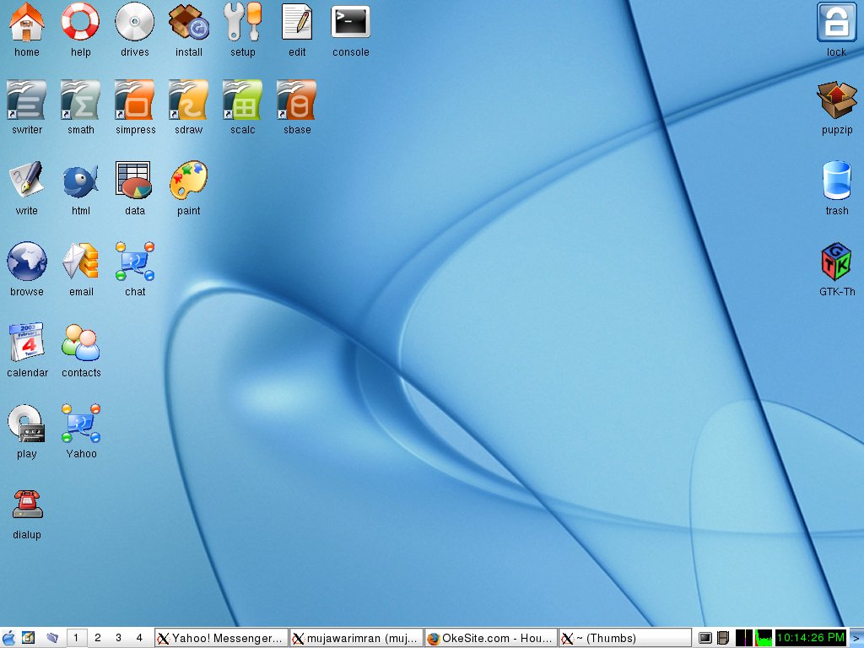The image size is (864, 648).
Task: Open the scalc spreadsheet icon
Action: (243, 101)
